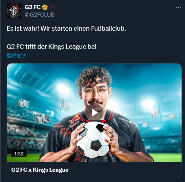Click the Red Bull logo on the jersey
The image size is (185, 182).
pyautogui.click(x=74, y=123)
